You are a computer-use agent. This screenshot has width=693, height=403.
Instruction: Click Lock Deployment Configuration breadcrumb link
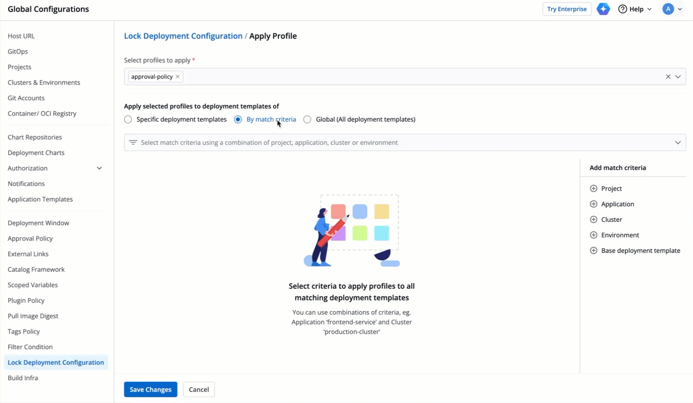(x=183, y=36)
